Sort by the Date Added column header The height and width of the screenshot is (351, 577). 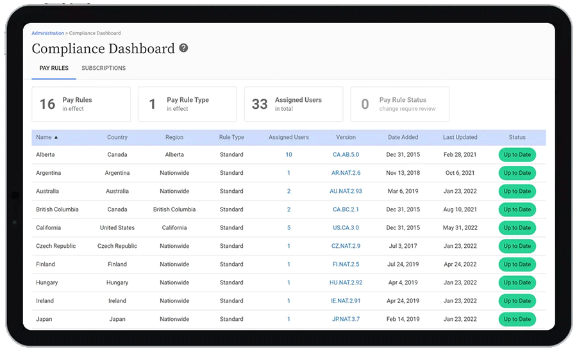403,137
